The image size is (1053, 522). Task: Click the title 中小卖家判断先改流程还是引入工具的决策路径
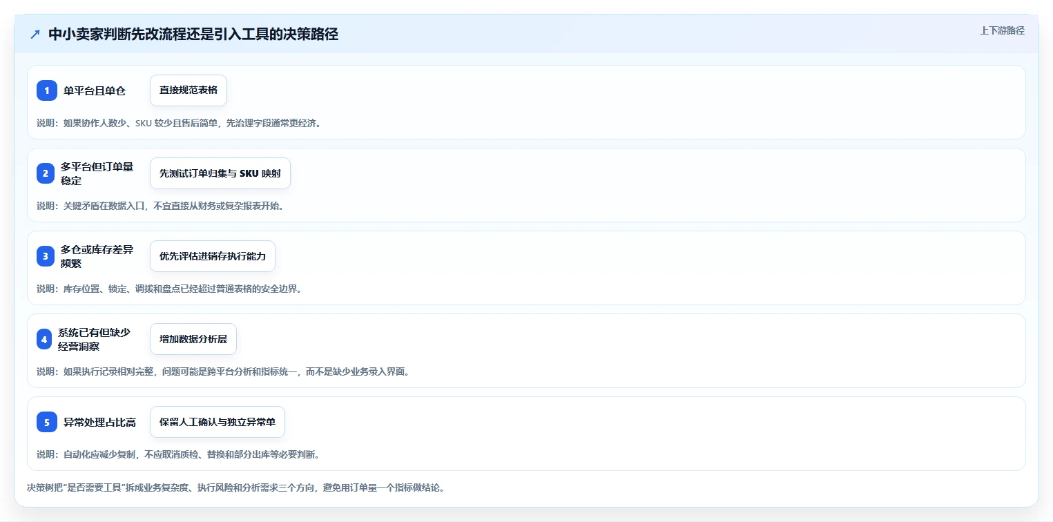[193, 35]
